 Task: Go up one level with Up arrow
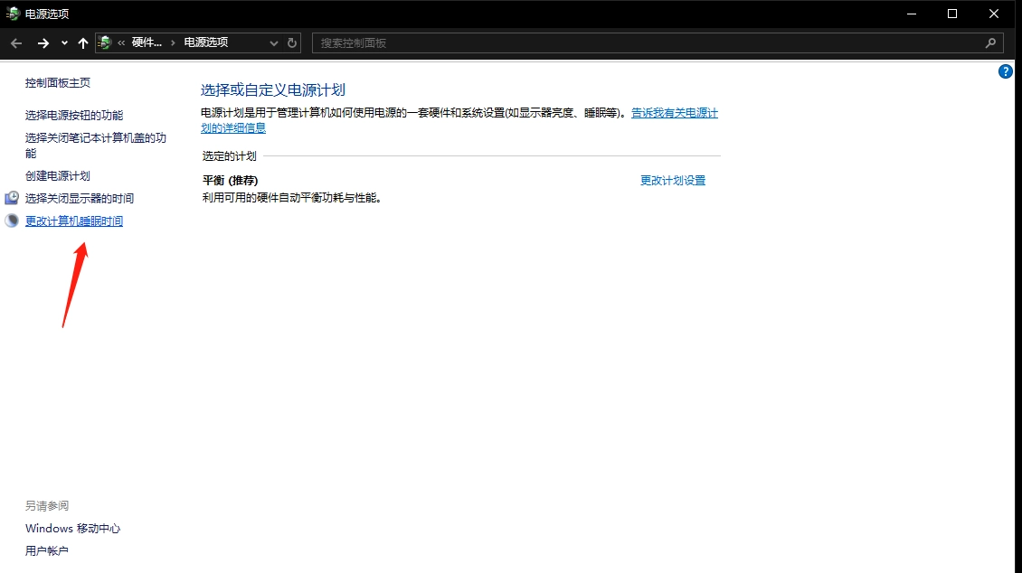[x=83, y=43]
